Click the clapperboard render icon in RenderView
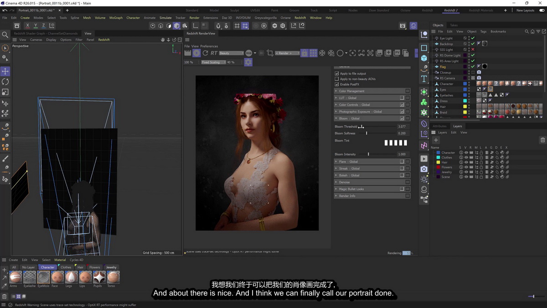Screen dimensions: 547x308 pyautogui.click(x=187, y=53)
